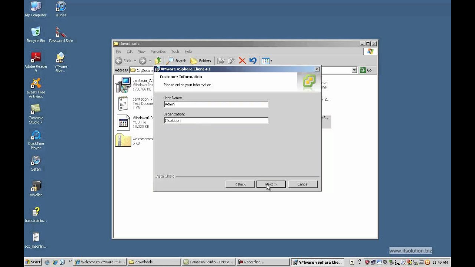
Task: Click the help question mark taskbar icon
Action: (351, 262)
